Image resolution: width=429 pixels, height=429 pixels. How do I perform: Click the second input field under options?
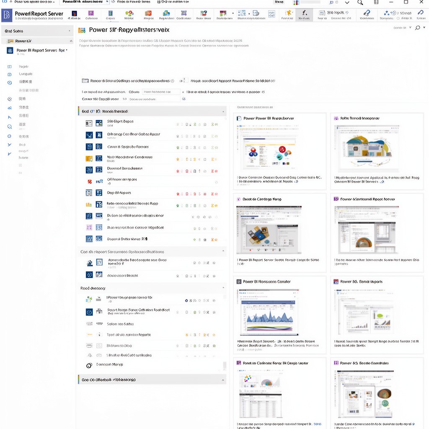(154, 99)
